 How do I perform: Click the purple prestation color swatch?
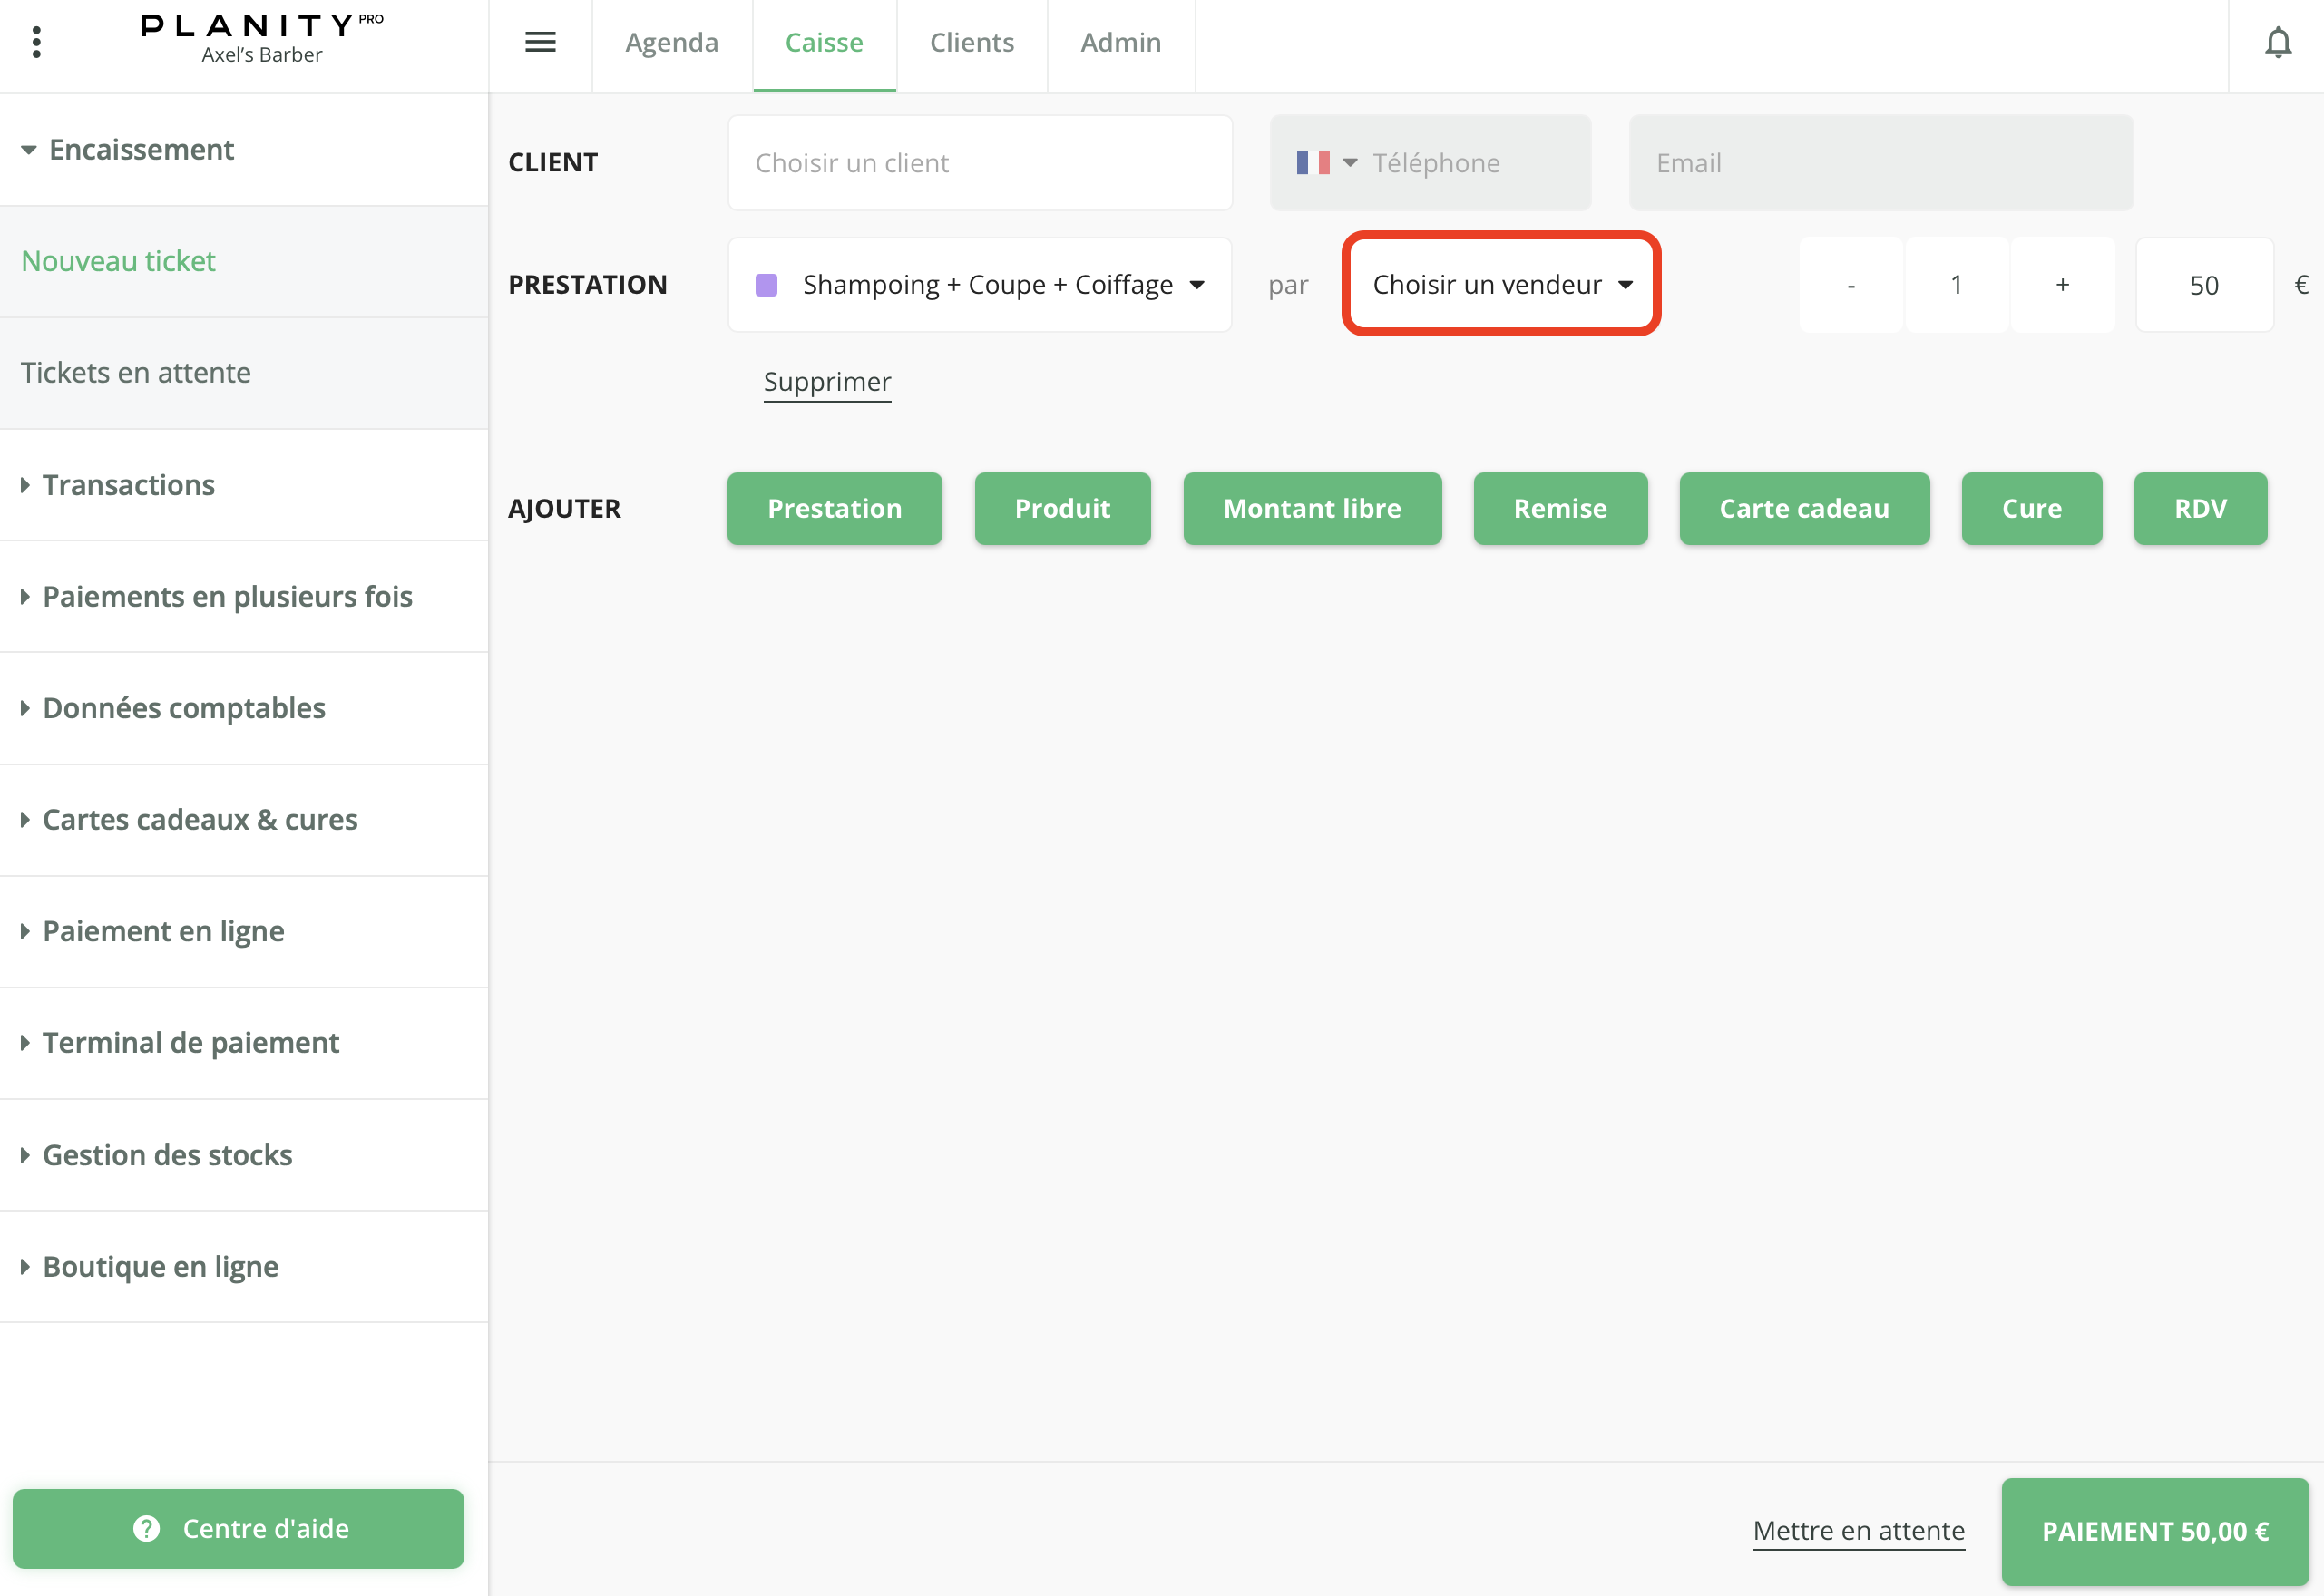(x=767, y=285)
